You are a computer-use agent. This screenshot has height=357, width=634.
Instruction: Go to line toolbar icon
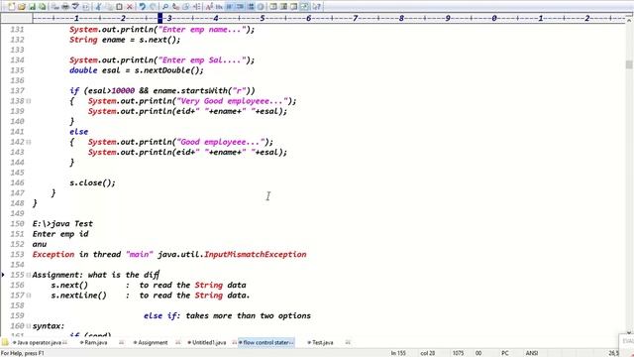(x=196, y=7)
